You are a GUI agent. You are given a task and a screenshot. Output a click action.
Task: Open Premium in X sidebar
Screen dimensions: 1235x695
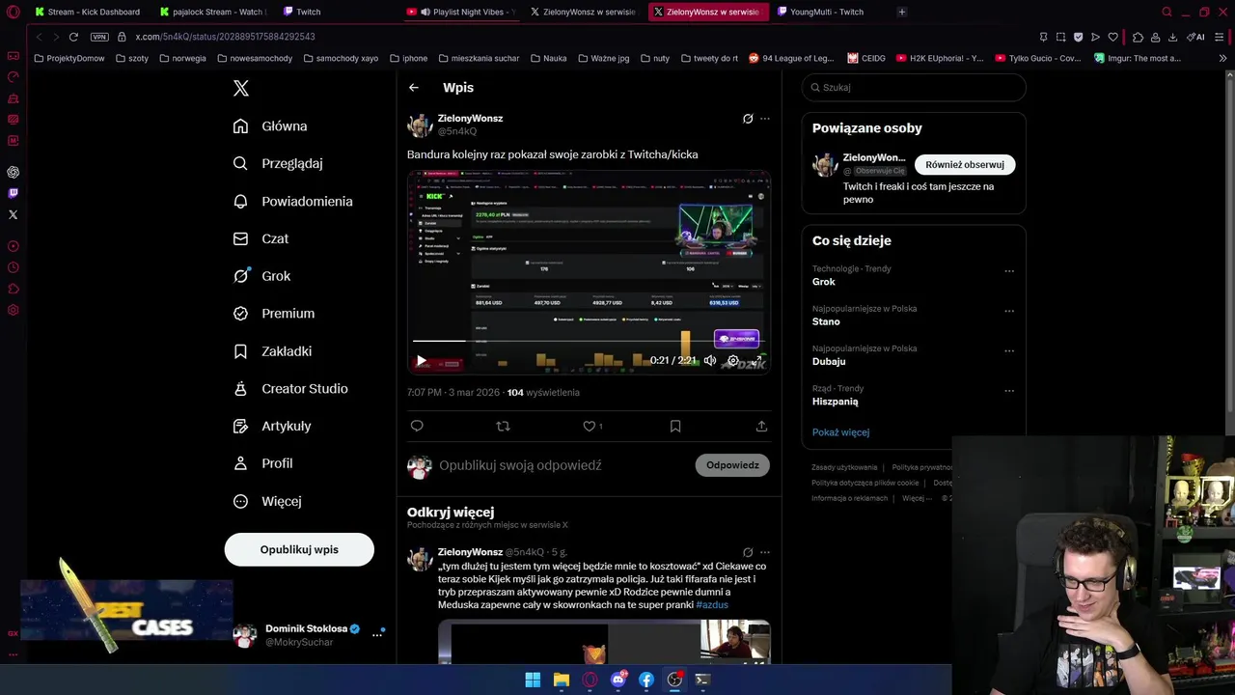click(x=274, y=313)
